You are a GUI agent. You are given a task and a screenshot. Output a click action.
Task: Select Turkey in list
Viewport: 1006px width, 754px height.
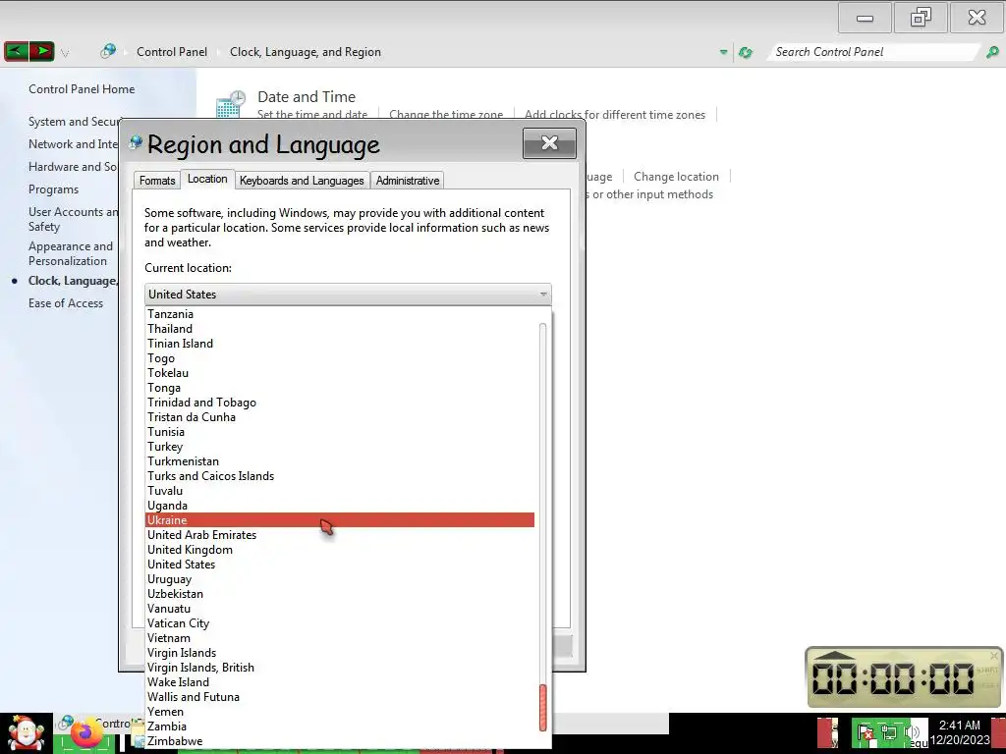[x=340, y=447]
